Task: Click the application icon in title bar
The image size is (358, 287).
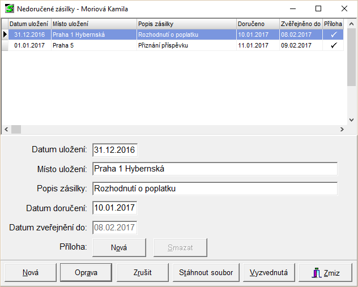Action: coord(9,9)
